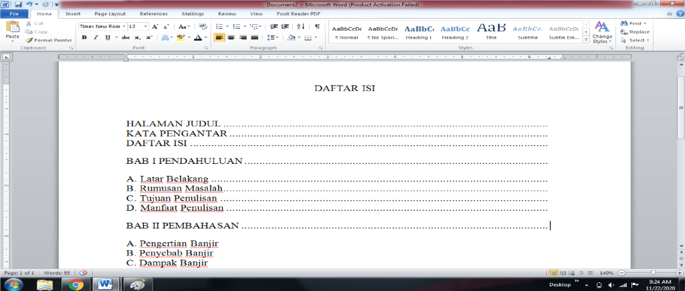Toggle Justify paragraph alignment

tap(254, 37)
